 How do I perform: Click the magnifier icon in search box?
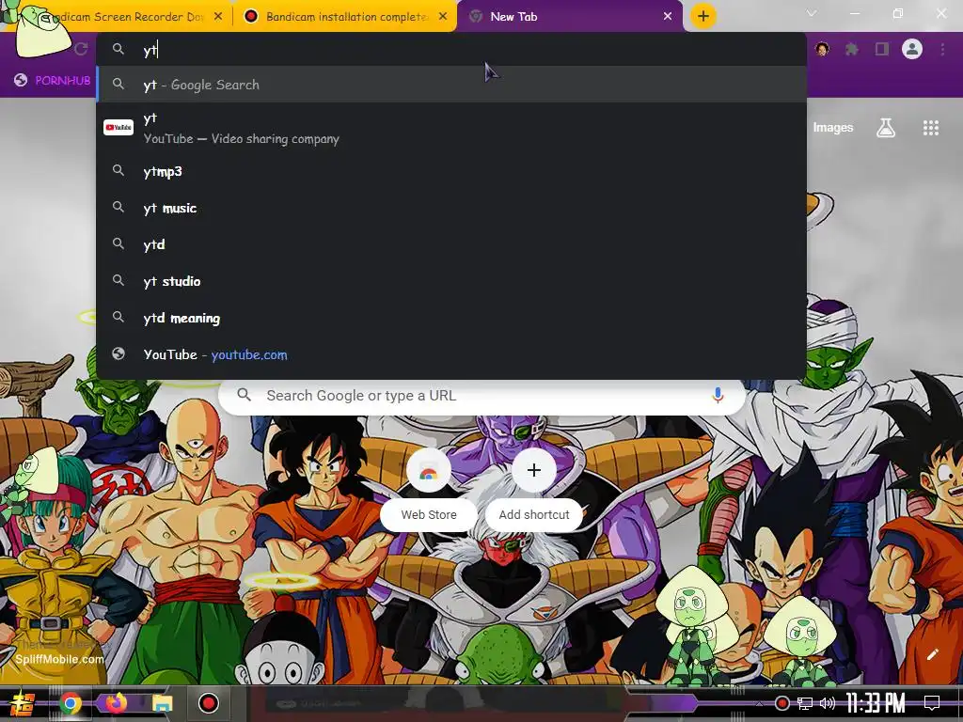point(244,395)
